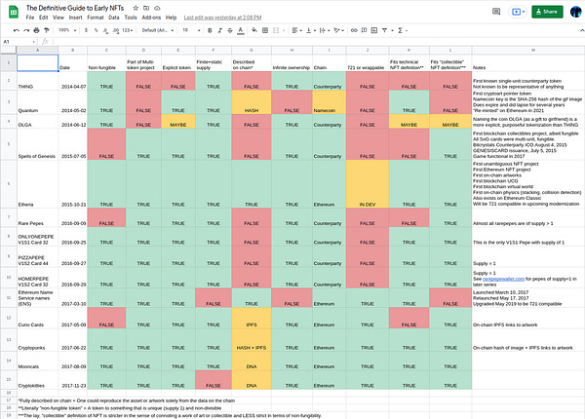This screenshot has width=585, height=419.
Task: Click the move to folder icon
Action: pos(146,8)
